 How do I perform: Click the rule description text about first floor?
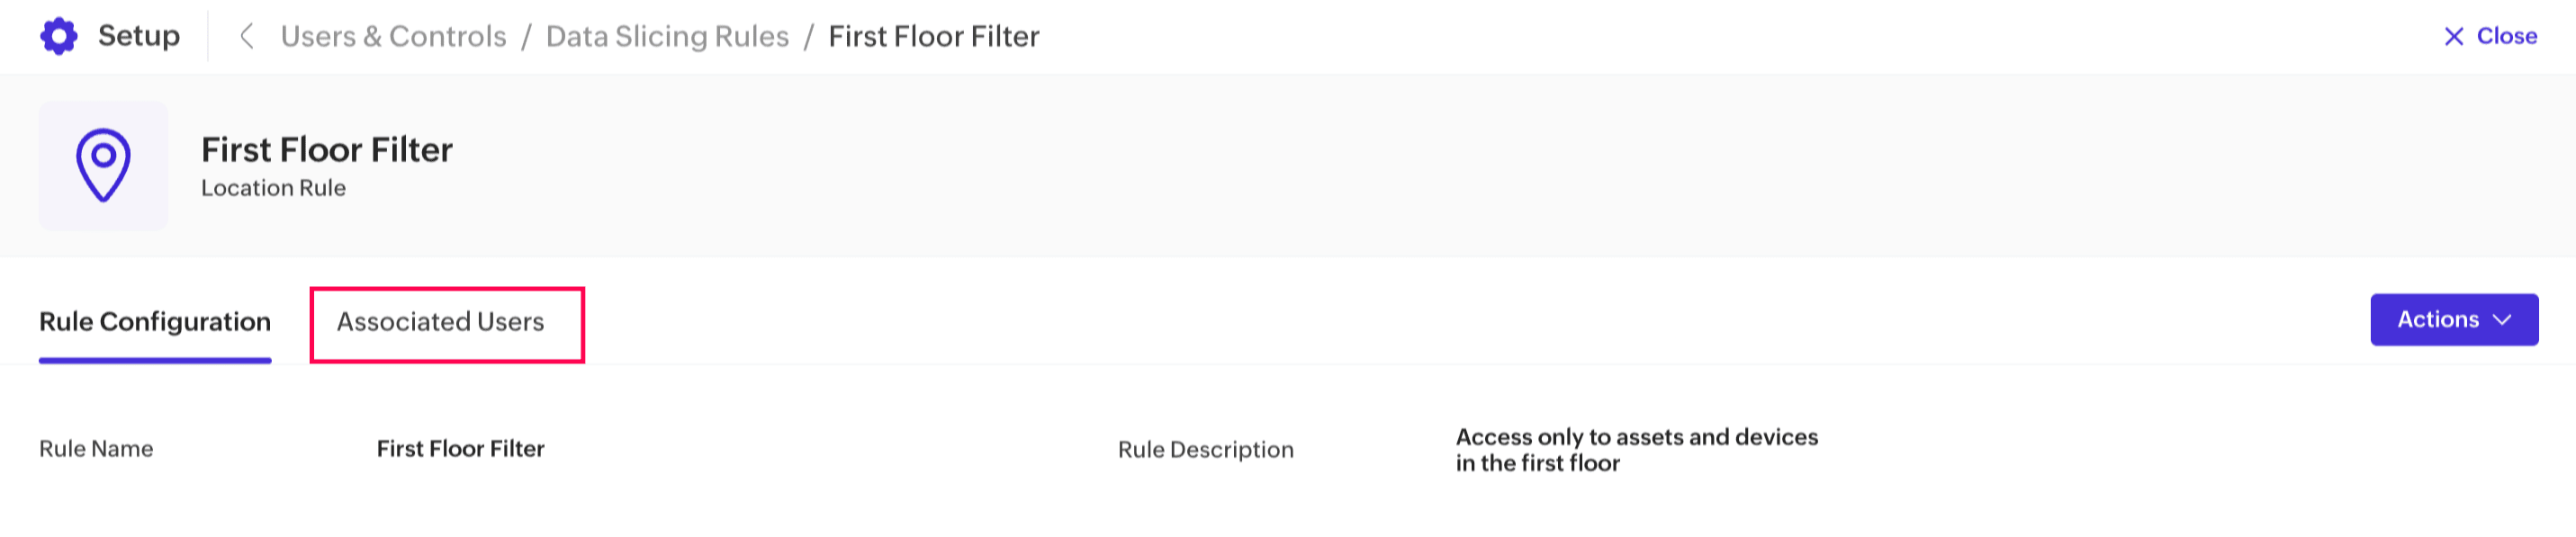point(1636,450)
